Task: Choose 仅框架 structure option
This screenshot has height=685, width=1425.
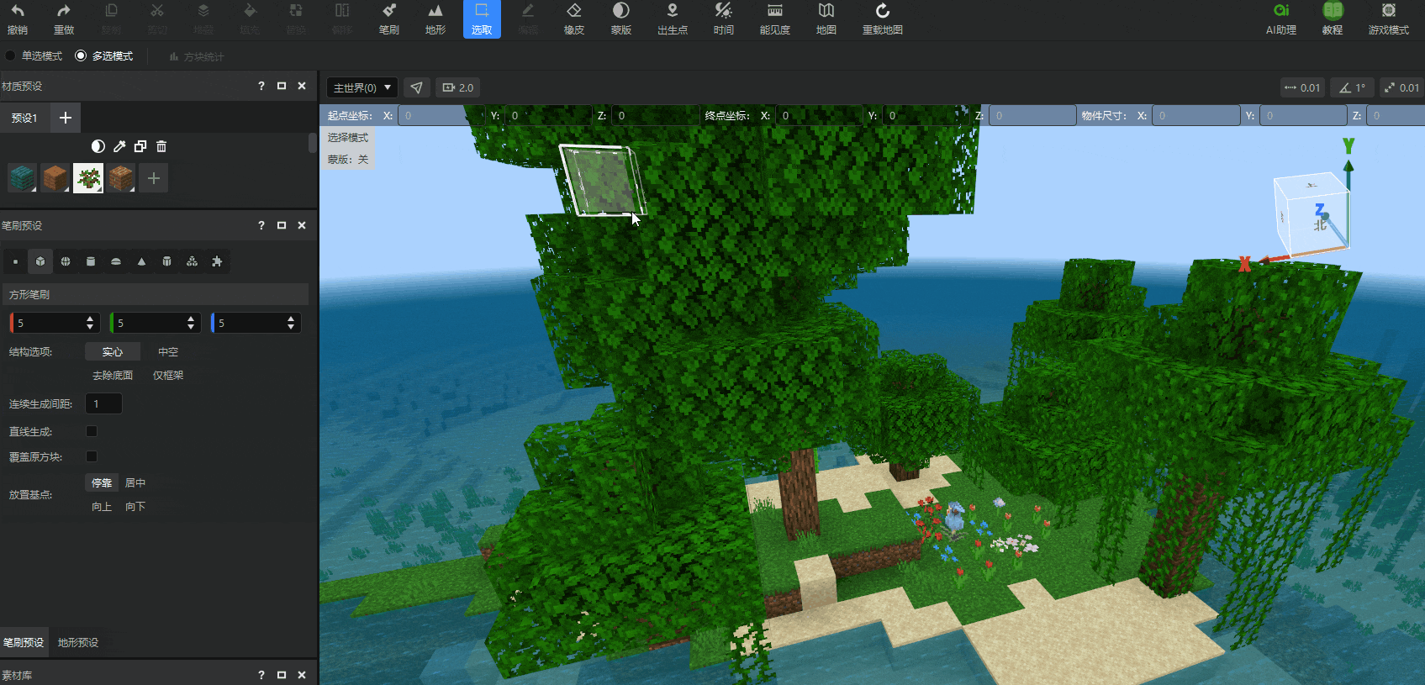Action: point(168,376)
